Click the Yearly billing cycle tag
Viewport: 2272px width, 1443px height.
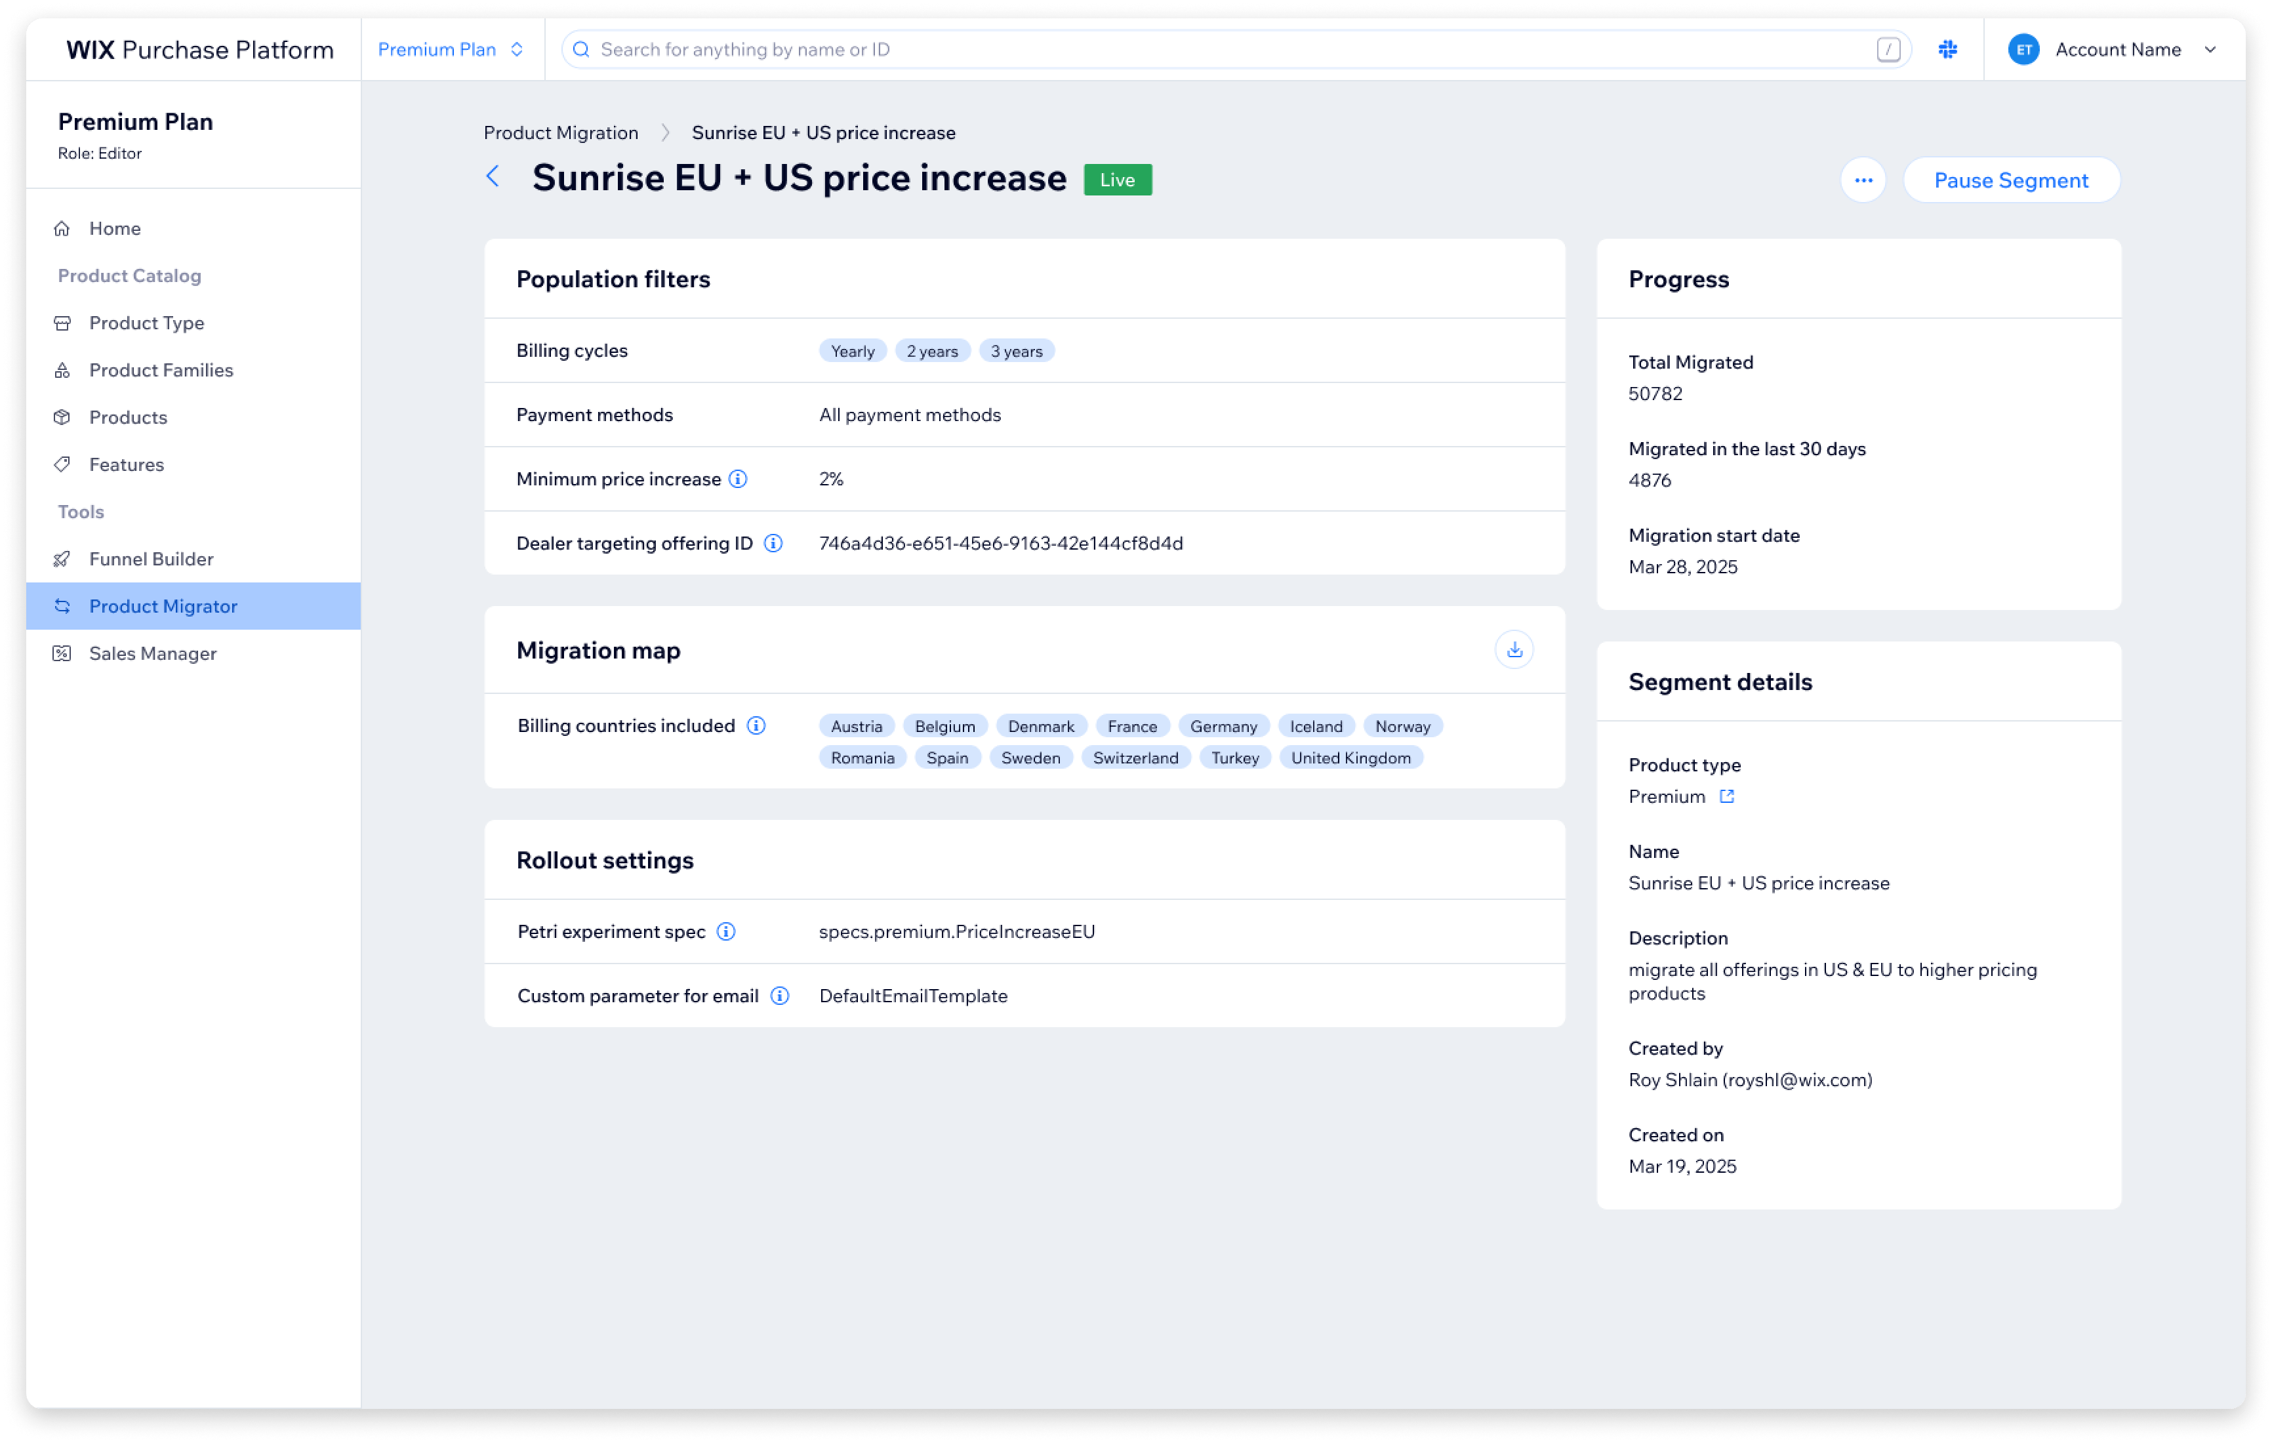852,351
